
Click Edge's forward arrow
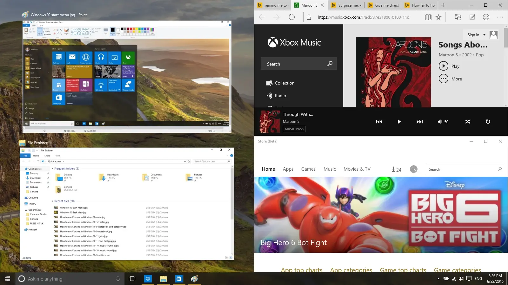coord(277,17)
